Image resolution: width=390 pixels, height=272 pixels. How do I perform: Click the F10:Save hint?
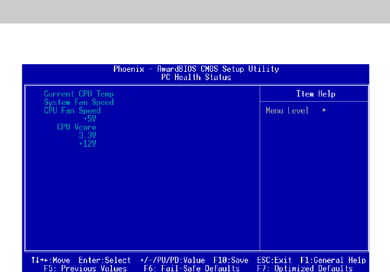click(231, 260)
